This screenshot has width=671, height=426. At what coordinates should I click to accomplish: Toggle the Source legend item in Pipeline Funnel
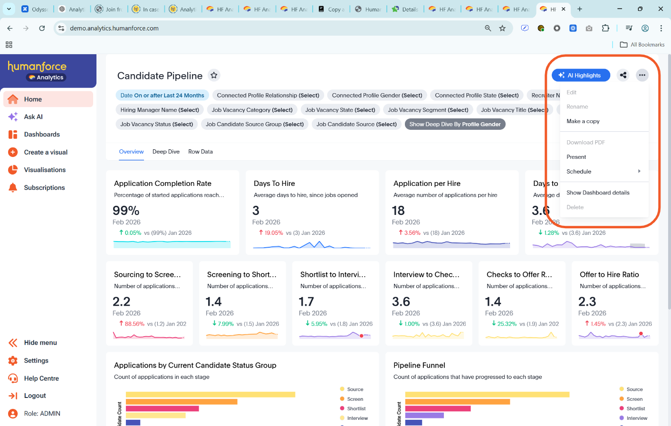pos(634,389)
